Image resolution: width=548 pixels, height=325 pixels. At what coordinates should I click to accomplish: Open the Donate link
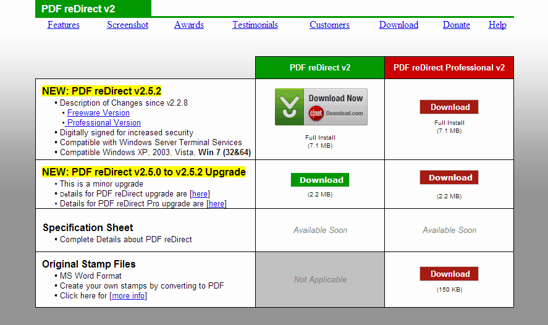457,25
